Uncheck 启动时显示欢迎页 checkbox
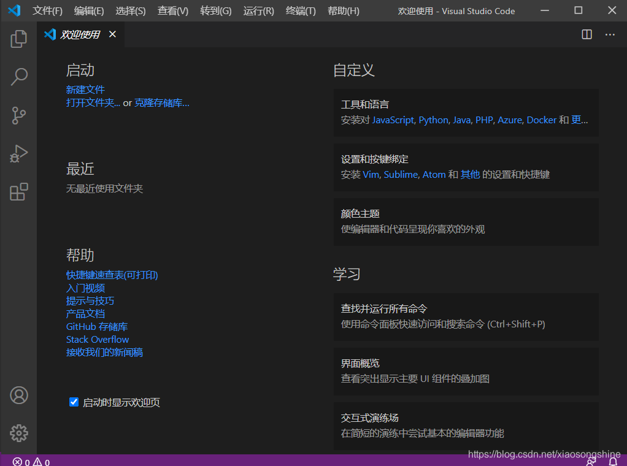This screenshot has width=627, height=466. (74, 402)
